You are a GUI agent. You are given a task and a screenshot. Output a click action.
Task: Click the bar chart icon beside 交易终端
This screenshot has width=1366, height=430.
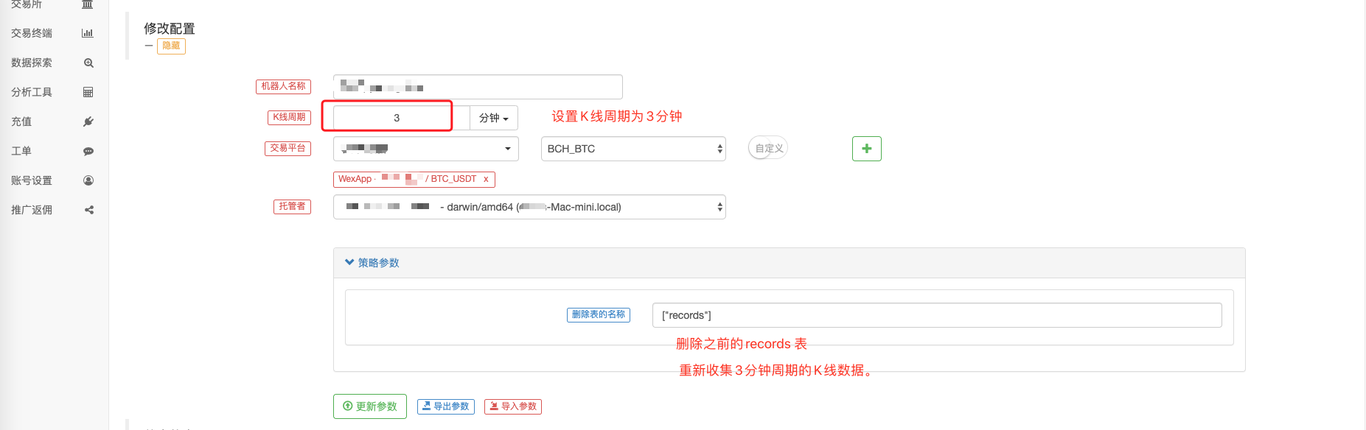click(88, 33)
